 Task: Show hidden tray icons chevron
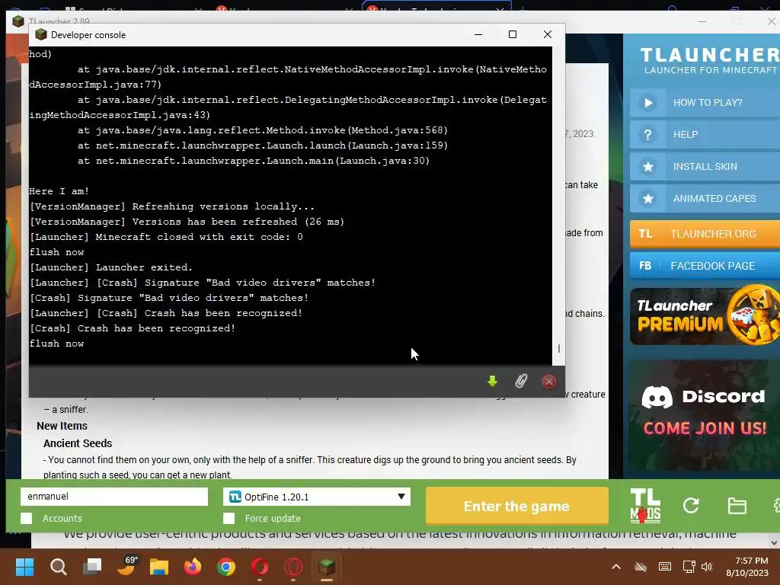[x=615, y=567]
